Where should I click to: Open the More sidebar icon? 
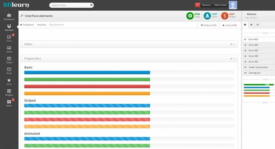[9, 102]
